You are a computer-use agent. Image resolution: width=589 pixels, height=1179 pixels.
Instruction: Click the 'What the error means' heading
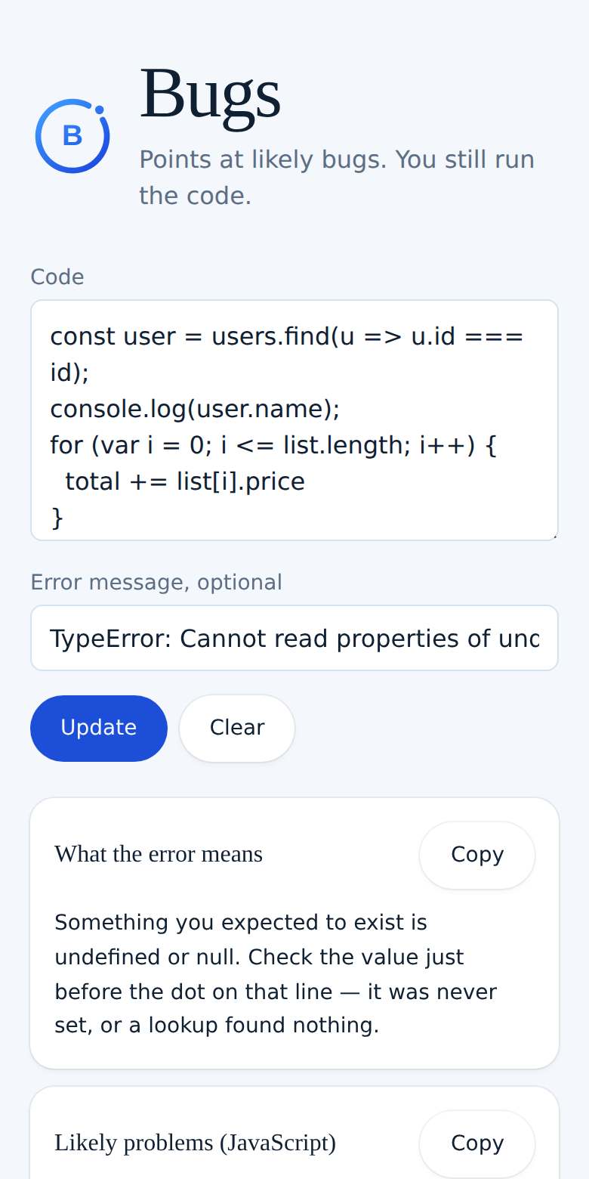point(159,854)
